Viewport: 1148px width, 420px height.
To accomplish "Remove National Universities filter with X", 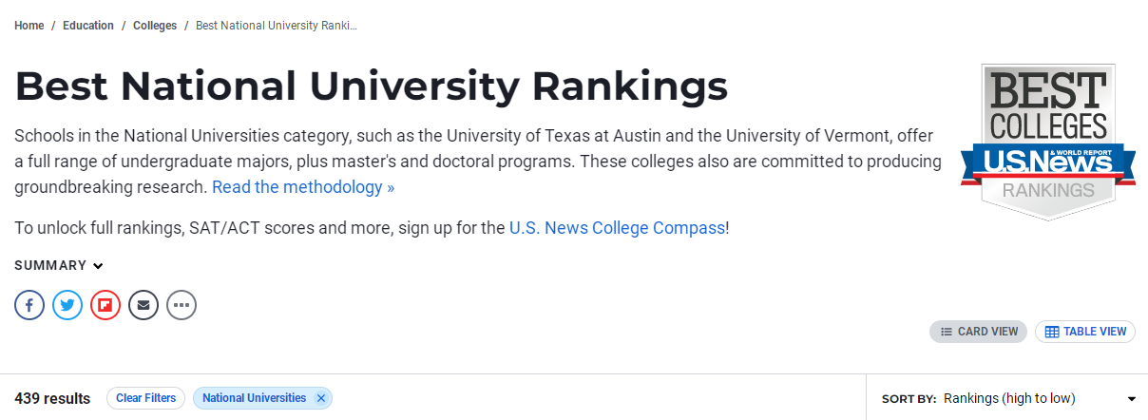I will (x=321, y=398).
